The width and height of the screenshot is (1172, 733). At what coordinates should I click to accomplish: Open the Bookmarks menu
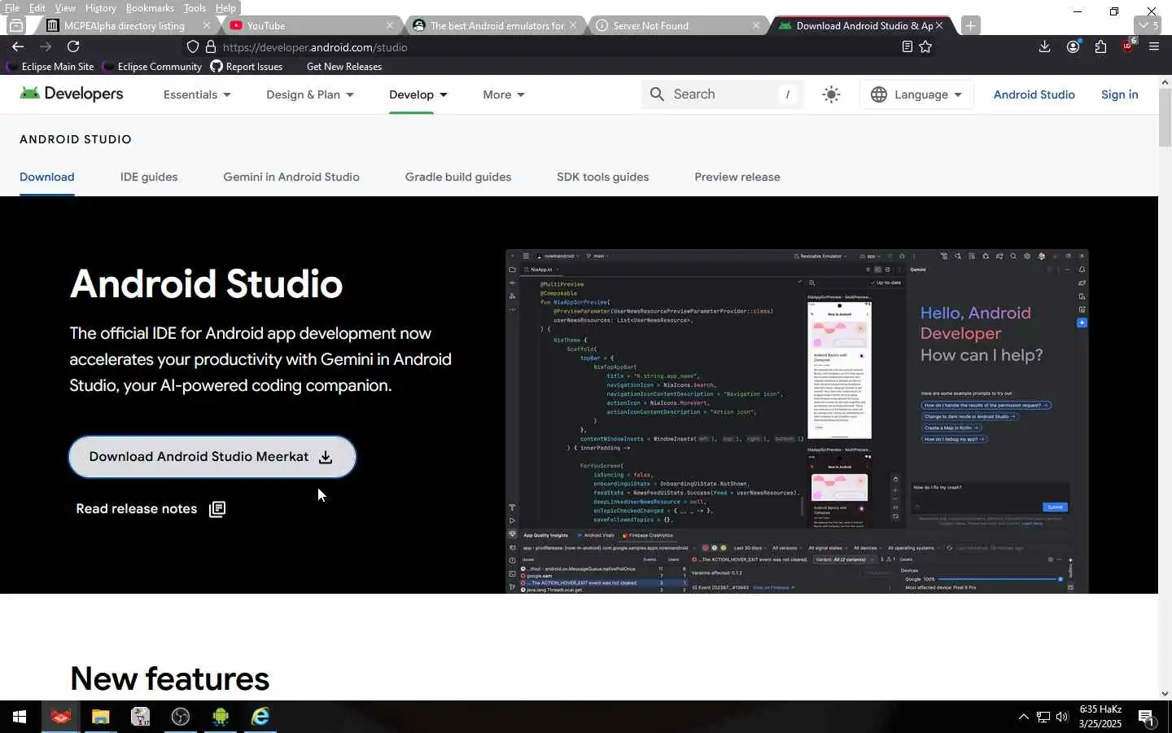point(150,8)
